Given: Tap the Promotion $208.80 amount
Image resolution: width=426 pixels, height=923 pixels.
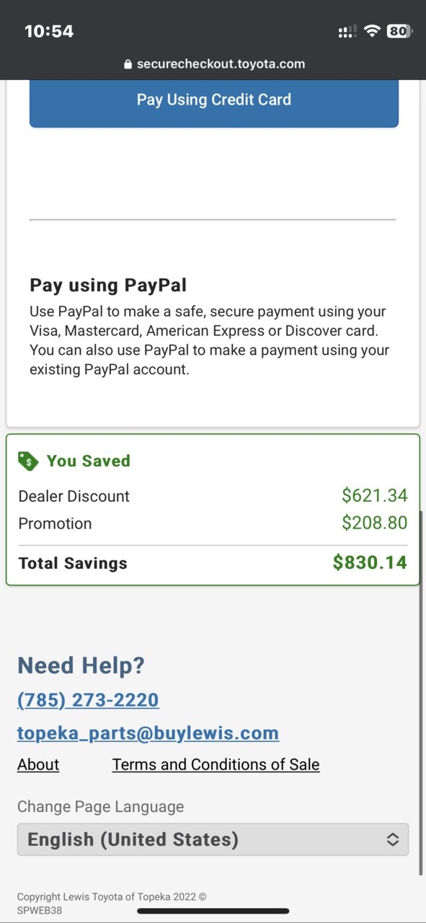Looking at the screenshot, I should (x=375, y=524).
